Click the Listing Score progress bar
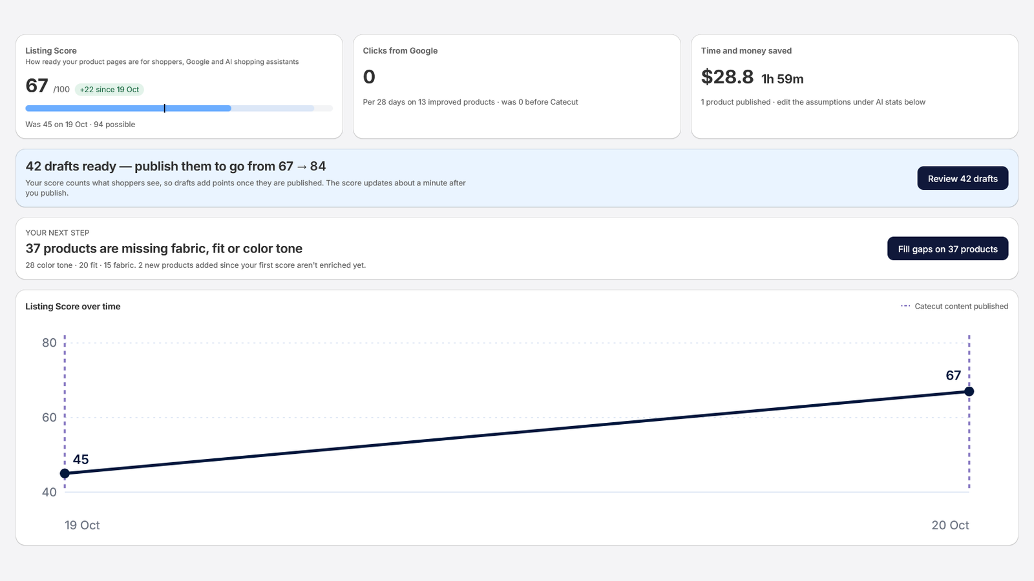Image resolution: width=1034 pixels, height=581 pixels. coord(179,108)
